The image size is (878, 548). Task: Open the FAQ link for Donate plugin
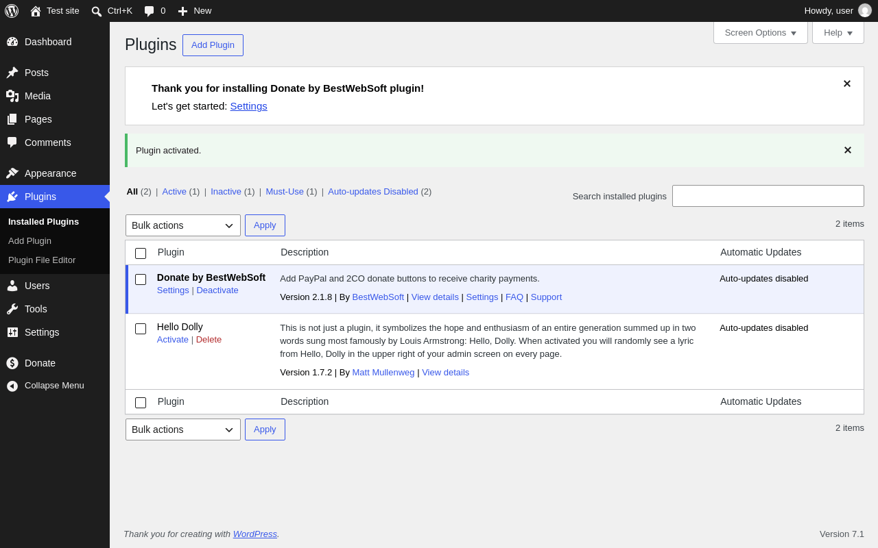[x=514, y=297]
